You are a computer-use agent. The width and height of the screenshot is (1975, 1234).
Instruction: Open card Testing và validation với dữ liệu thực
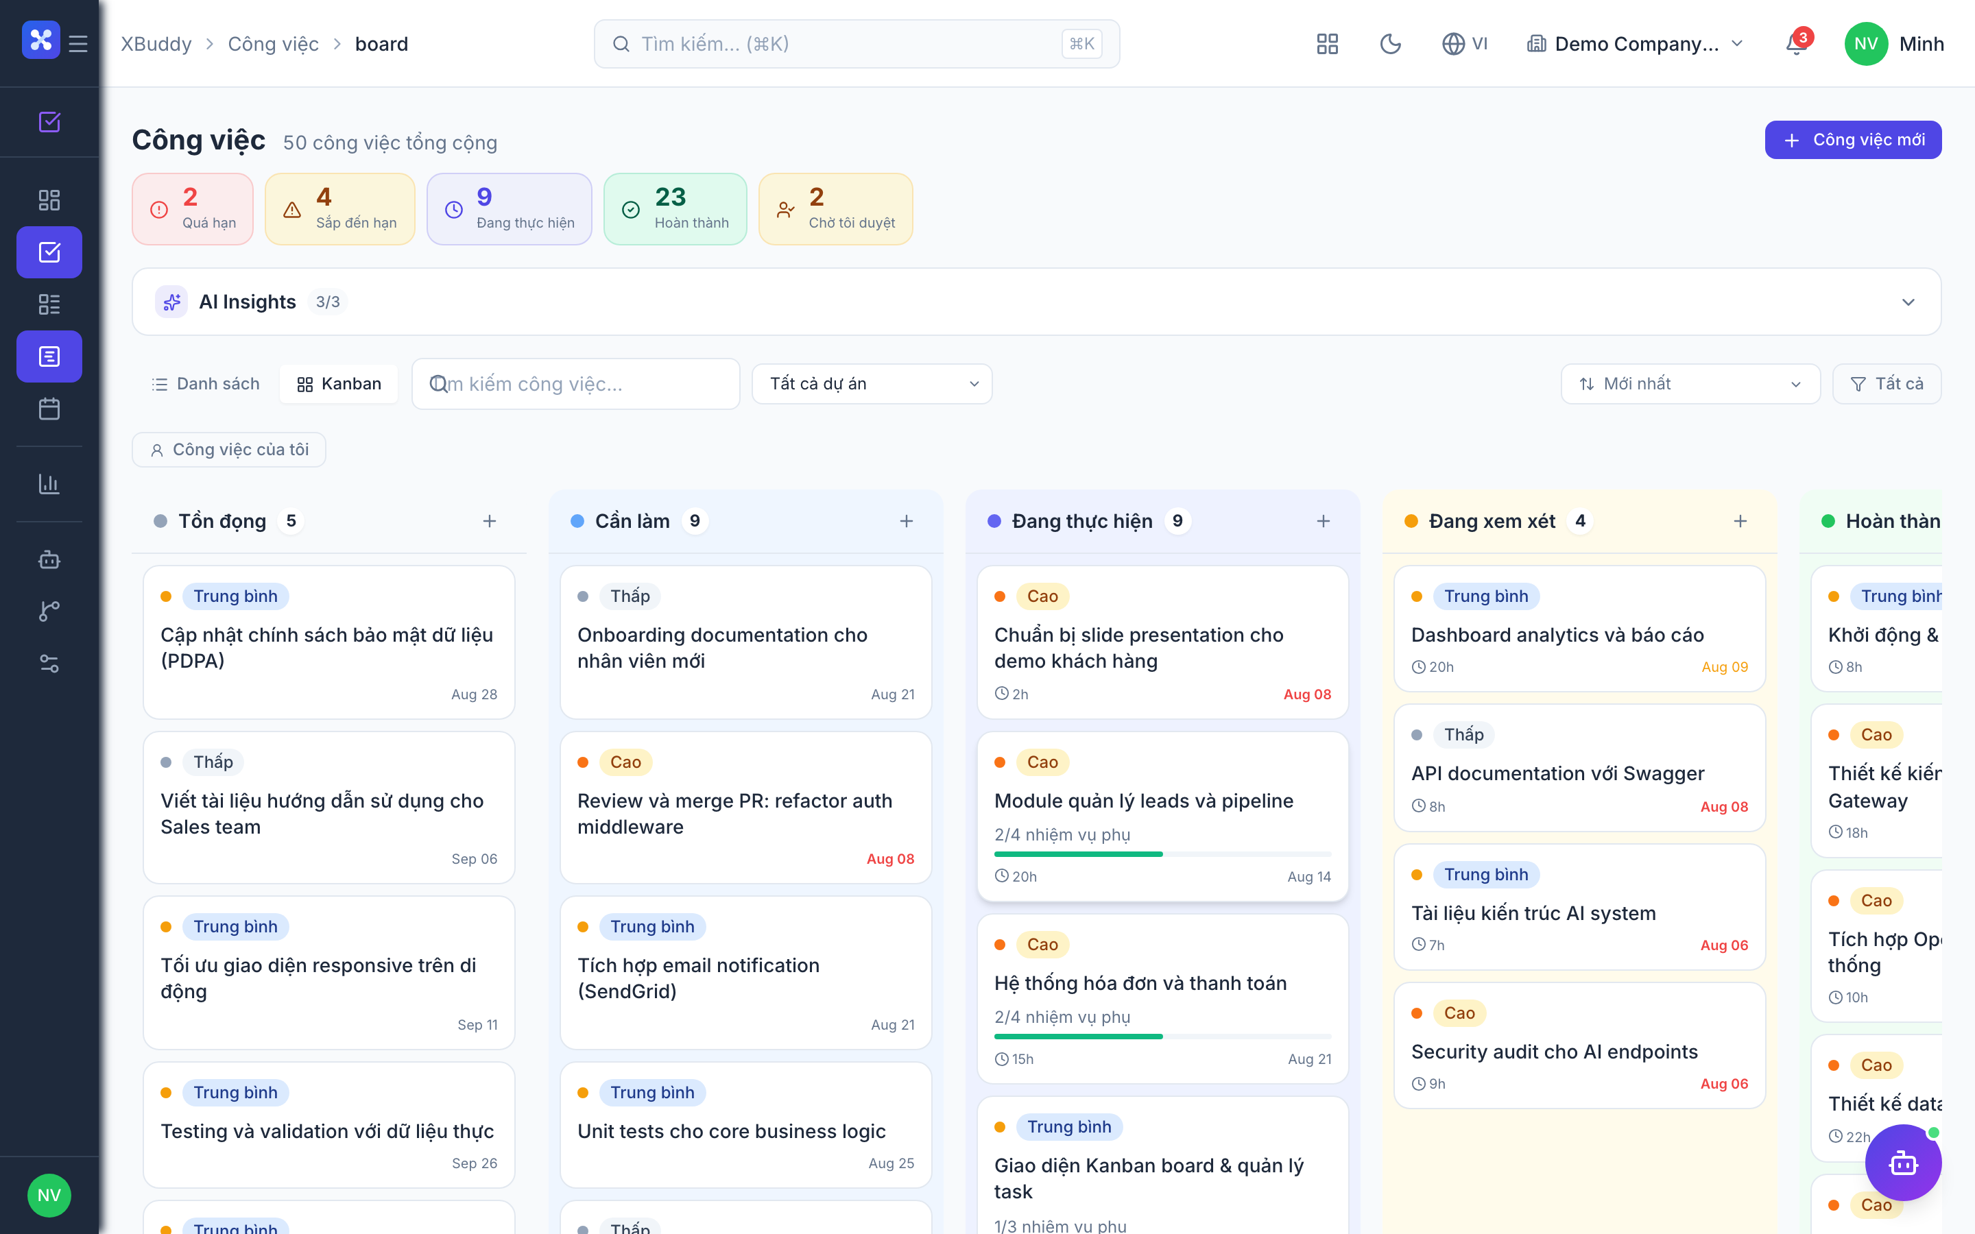pos(329,1126)
